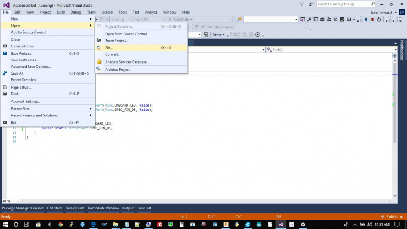407x229 pixels.
Task: Click inside the Quick Launch search box
Action: coord(345,4)
